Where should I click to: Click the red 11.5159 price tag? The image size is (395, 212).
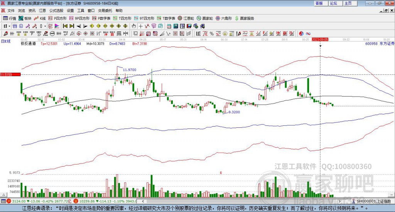[x=10, y=74]
